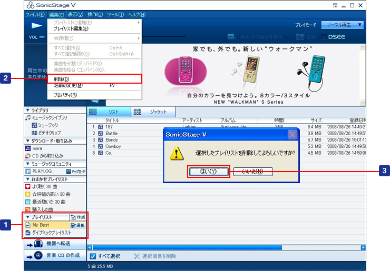Screen dimensions: 390x271
Task: Click the 編集 edit button beside My Best
Action: click(77, 225)
